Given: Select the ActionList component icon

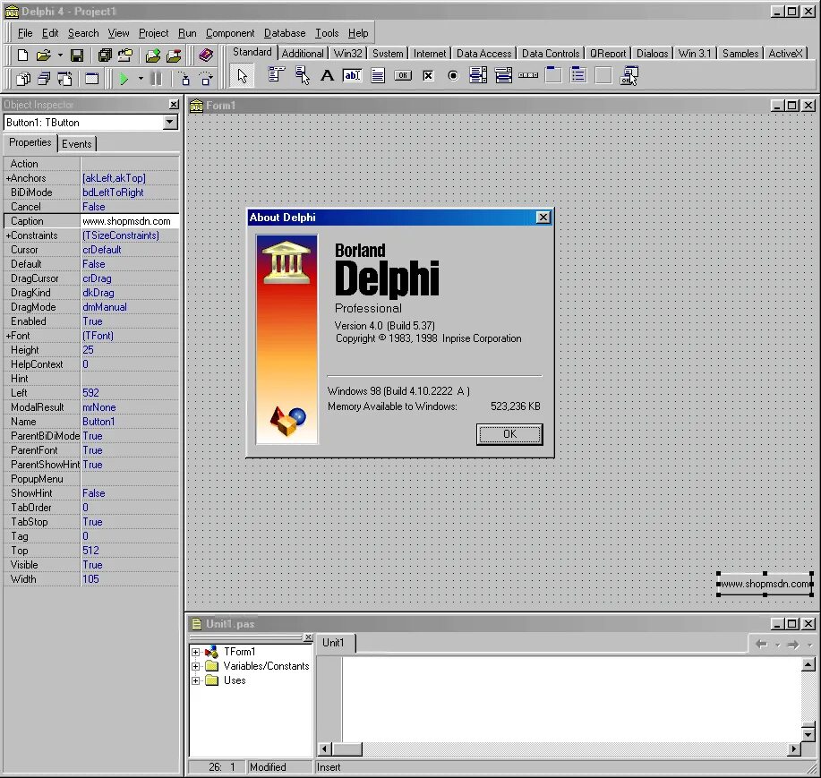Looking at the screenshot, I should [629, 75].
